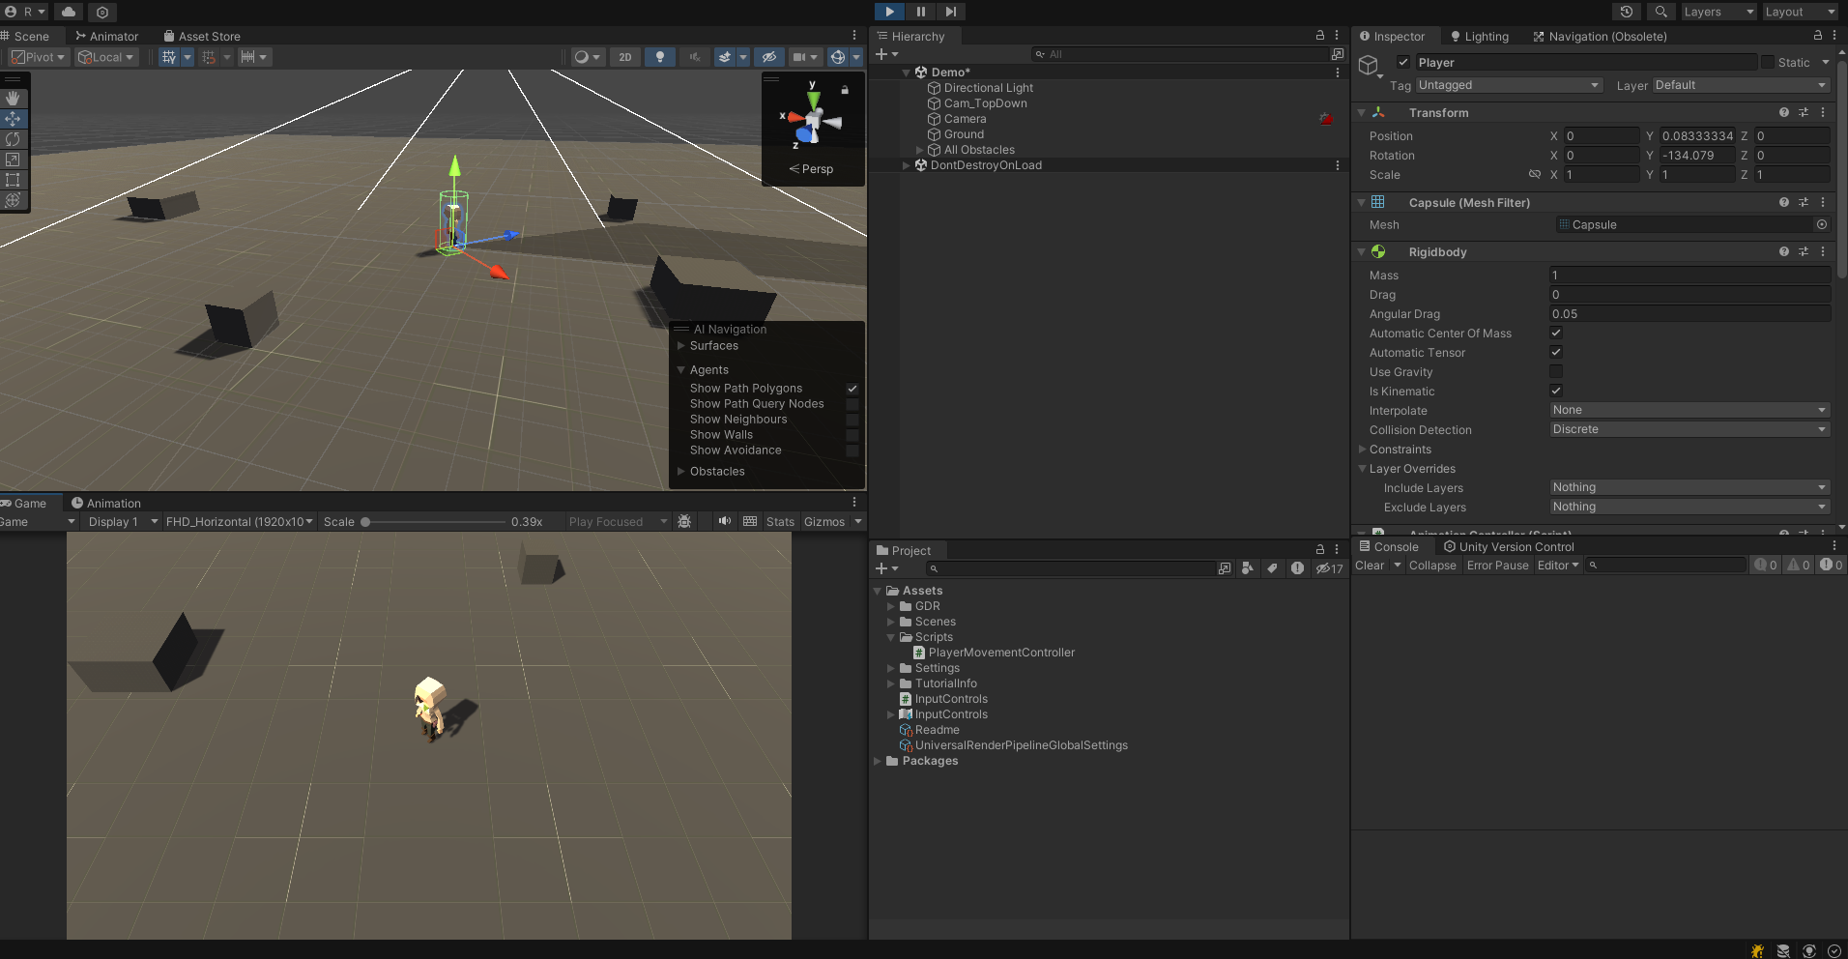The width and height of the screenshot is (1848, 959).
Task: Toggle the Player active checkbox
Action: [x=1403, y=63]
